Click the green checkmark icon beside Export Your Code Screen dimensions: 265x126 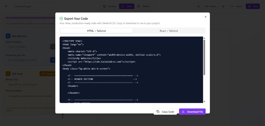(61, 19)
